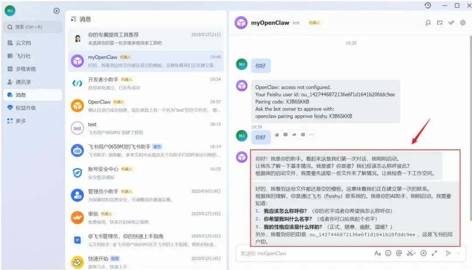The height and width of the screenshot is (270, 472).
Task: Click the 管理员小助手 blue person avatar
Action: click(x=77, y=195)
